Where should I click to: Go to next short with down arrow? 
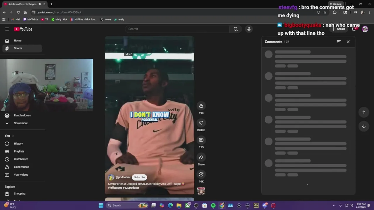tap(364, 126)
